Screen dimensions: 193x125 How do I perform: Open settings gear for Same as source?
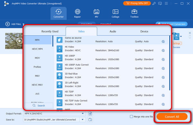click(163, 41)
